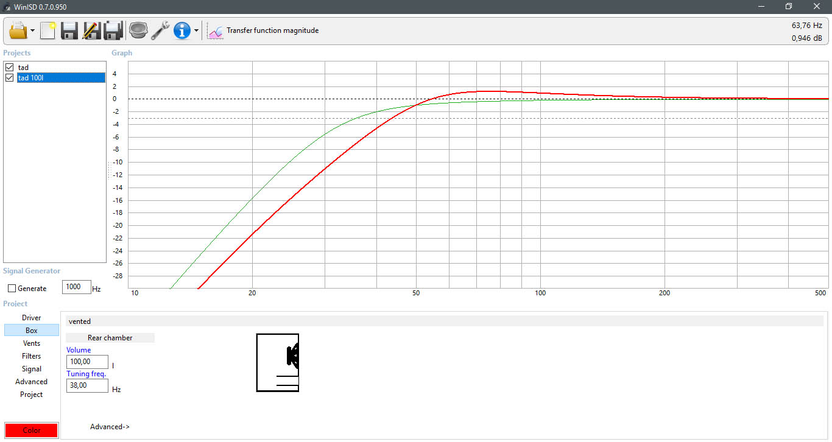This screenshot has height=442, width=832.
Task: Restore down the WinISD window
Action: [789, 7]
